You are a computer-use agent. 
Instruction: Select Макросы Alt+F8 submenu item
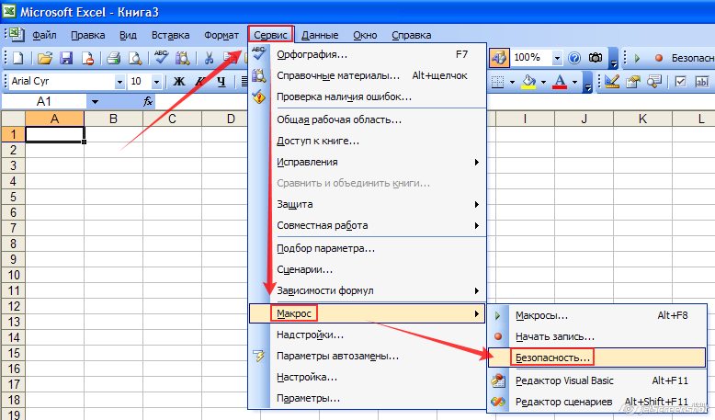[596, 315]
